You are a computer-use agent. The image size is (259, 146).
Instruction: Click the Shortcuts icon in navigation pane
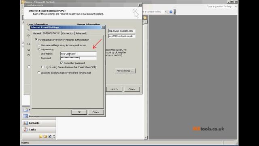tap(50, 136)
